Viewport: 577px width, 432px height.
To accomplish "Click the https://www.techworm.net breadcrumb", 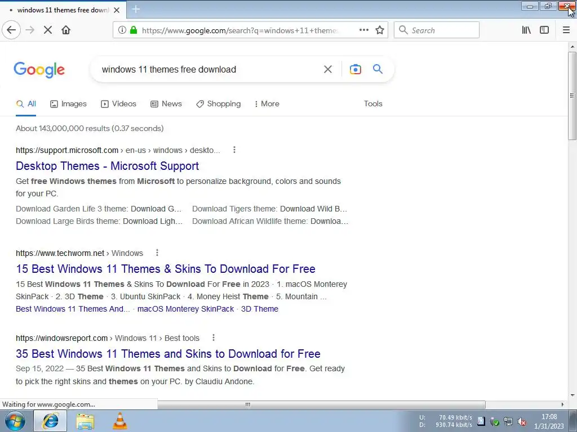I will point(60,253).
